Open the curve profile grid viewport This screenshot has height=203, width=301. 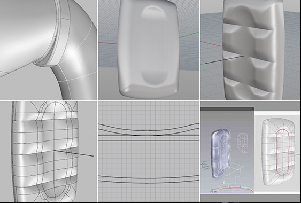pos(149,152)
